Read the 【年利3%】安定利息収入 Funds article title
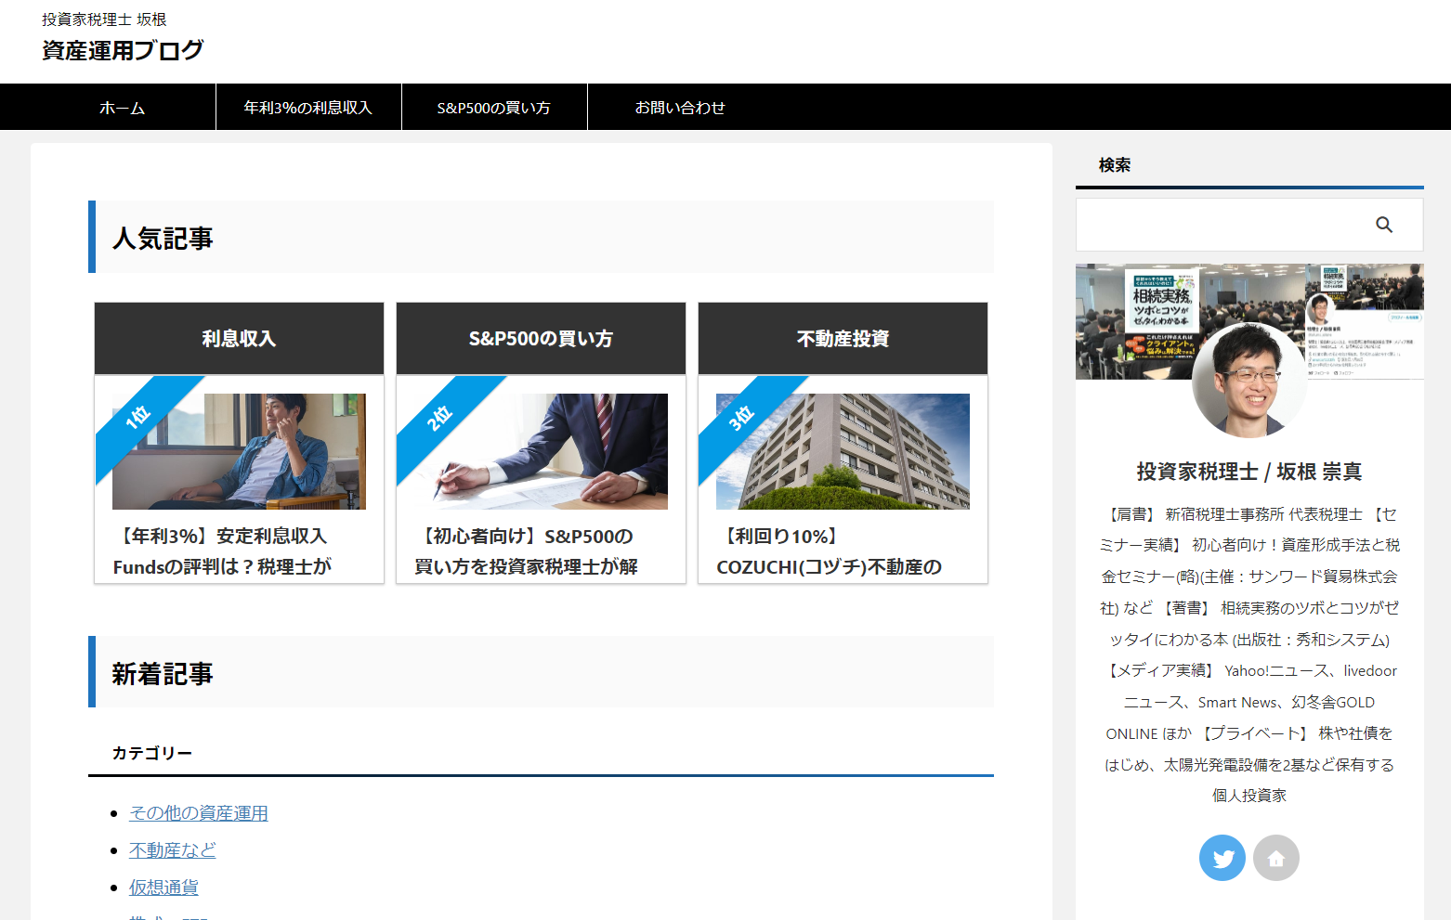The width and height of the screenshot is (1451, 920). point(222,551)
